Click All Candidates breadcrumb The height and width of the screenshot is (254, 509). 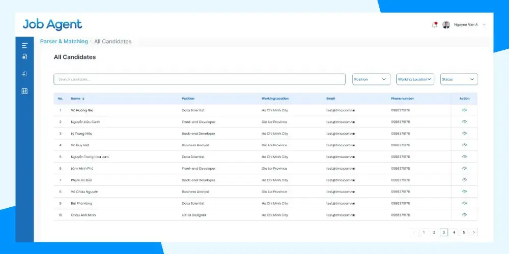click(x=113, y=42)
